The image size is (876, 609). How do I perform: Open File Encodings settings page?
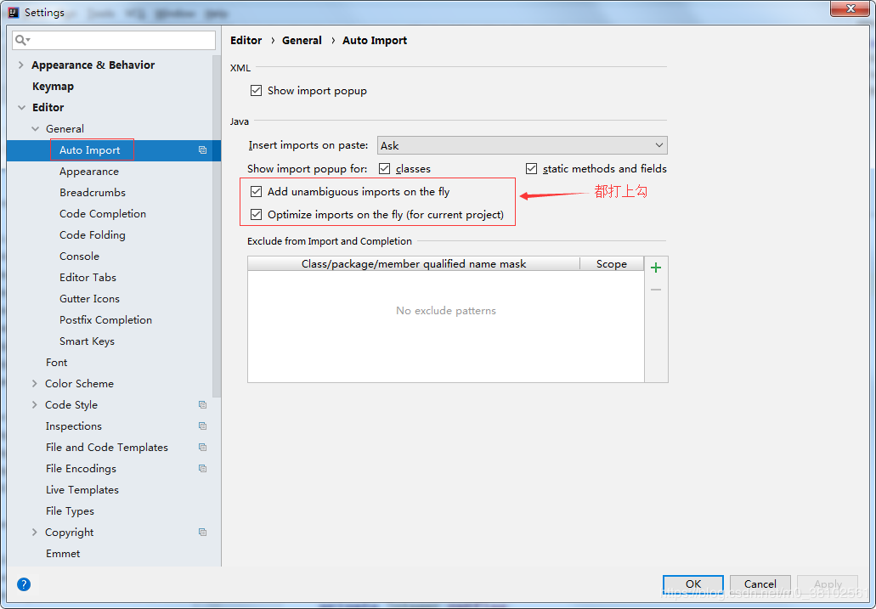pos(81,468)
